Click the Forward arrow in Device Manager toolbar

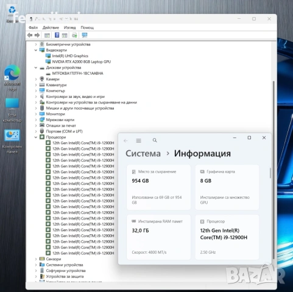coord(37,35)
